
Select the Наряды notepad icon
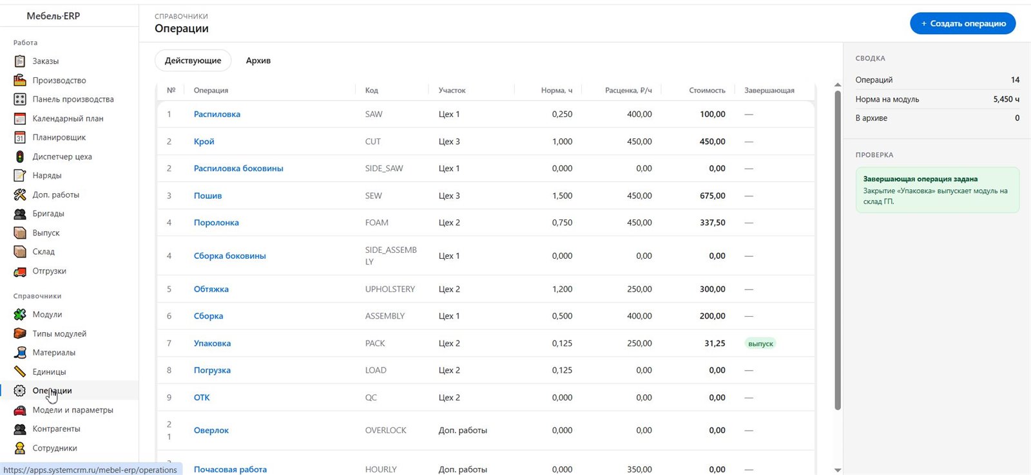tap(20, 175)
